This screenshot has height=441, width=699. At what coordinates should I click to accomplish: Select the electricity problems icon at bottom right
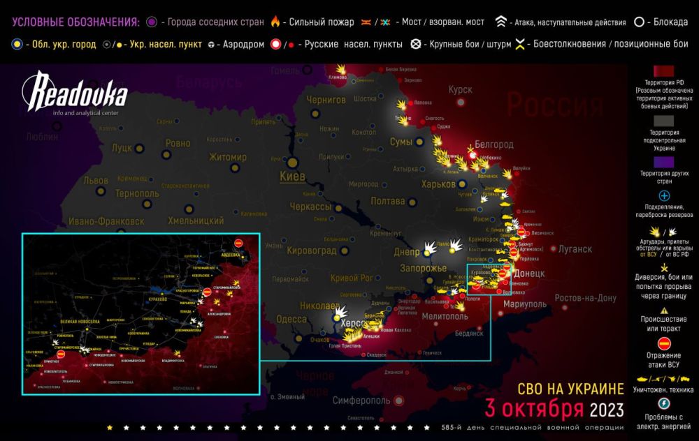coord(662,403)
